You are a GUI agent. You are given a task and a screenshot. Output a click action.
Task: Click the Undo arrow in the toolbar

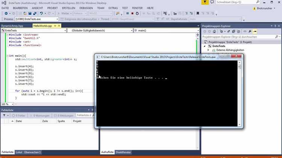tap(41, 14)
